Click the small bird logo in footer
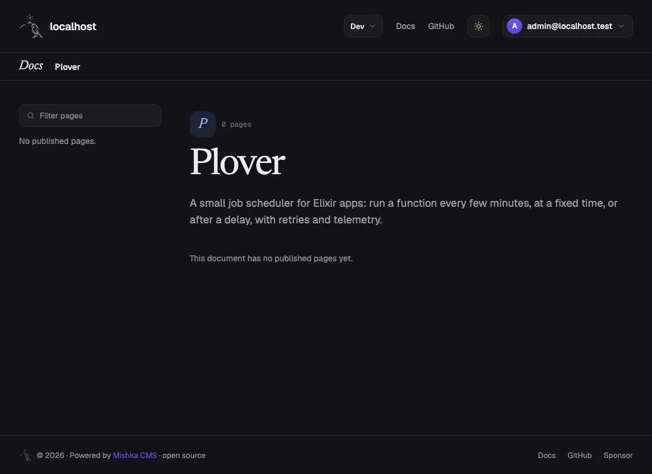Screen dimensions: 652x474 [25, 455]
